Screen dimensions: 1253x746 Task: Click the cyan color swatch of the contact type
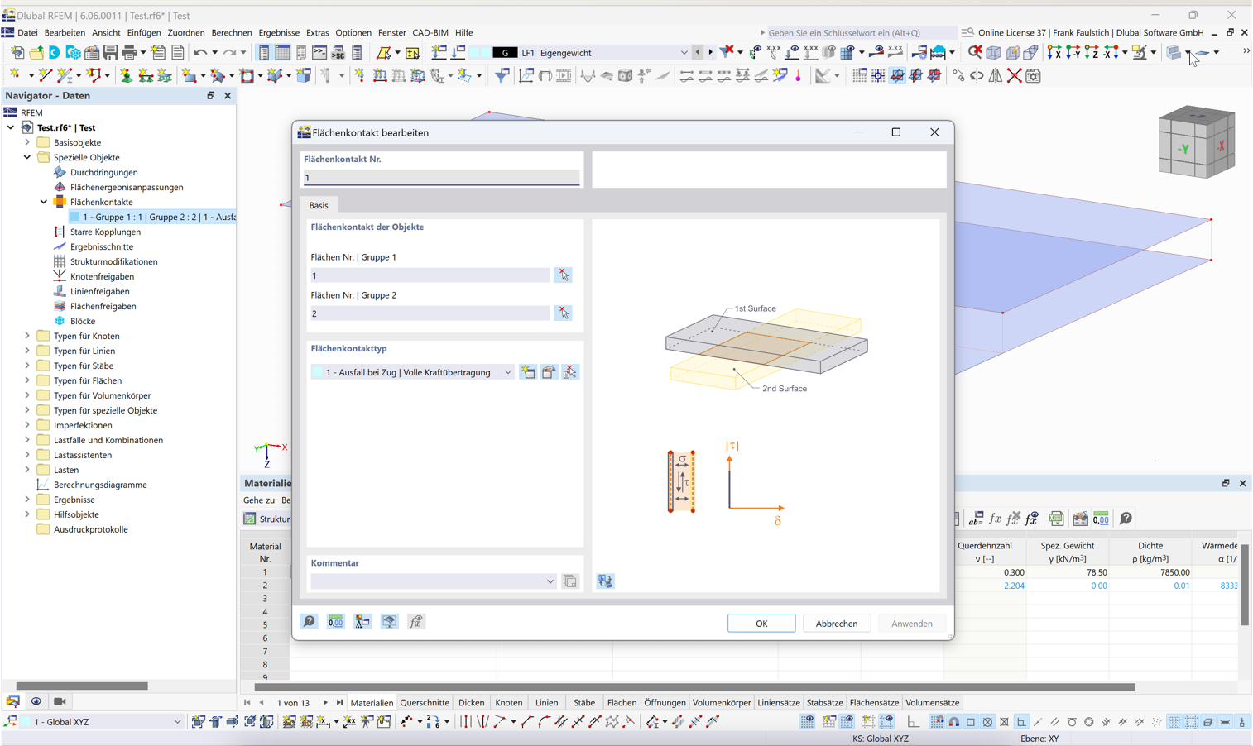point(317,371)
